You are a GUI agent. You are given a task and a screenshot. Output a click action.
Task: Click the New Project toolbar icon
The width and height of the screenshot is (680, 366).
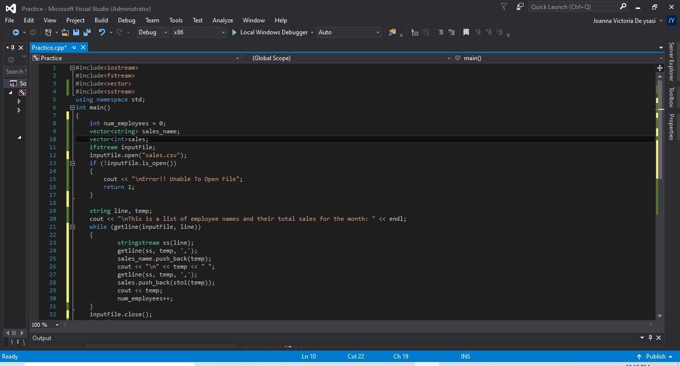click(x=47, y=32)
